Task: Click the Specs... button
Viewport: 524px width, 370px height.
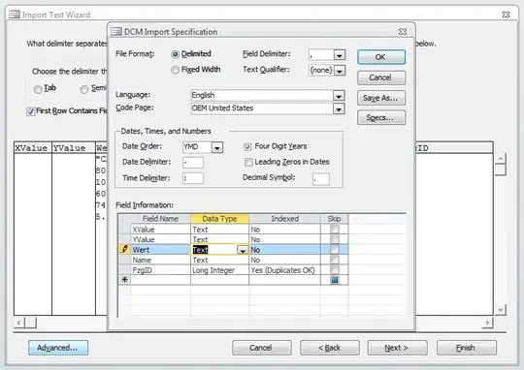Action: click(x=381, y=118)
